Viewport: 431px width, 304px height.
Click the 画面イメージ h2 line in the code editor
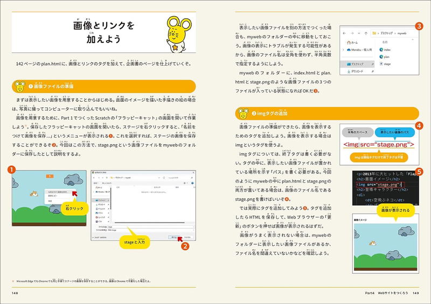(x=378, y=179)
